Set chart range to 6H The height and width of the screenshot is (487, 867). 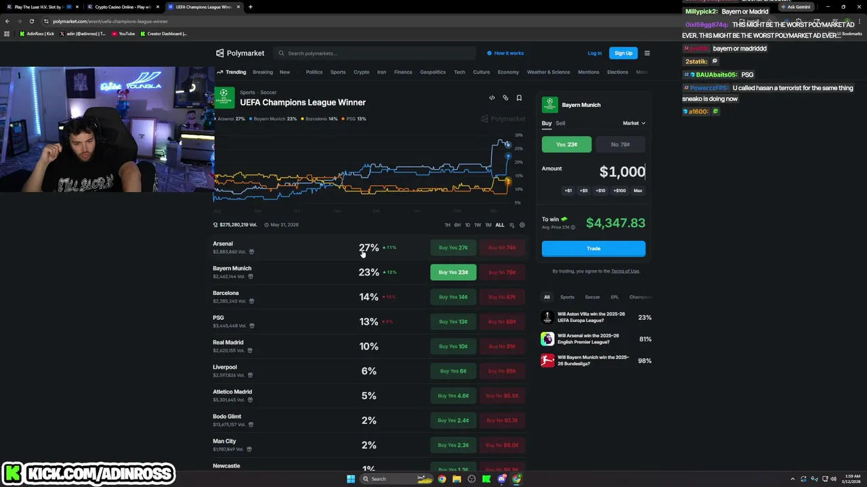tap(457, 225)
